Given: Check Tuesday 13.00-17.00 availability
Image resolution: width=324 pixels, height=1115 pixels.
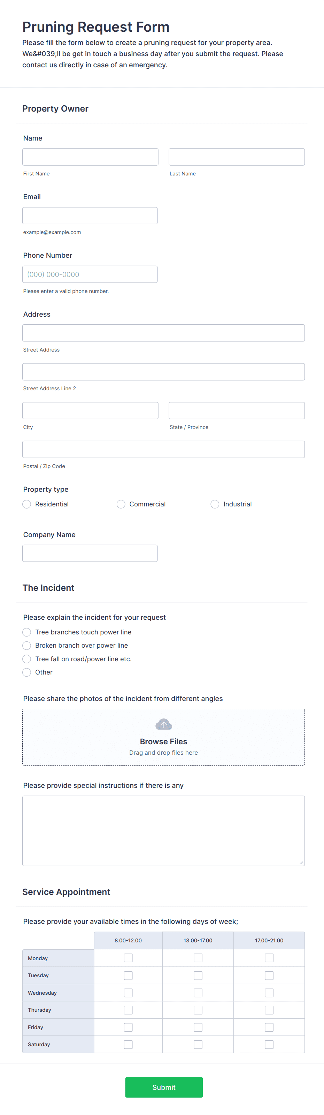Looking at the screenshot, I should [198, 975].
